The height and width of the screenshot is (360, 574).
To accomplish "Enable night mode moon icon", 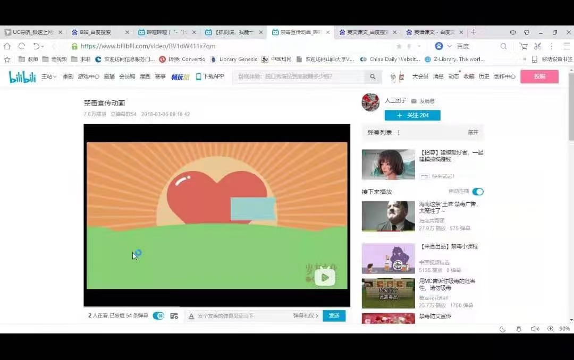I will 503,329.
